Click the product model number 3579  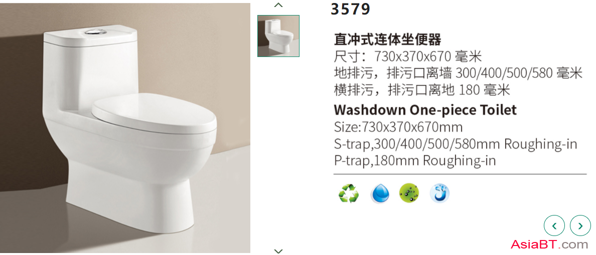(350, 9)
